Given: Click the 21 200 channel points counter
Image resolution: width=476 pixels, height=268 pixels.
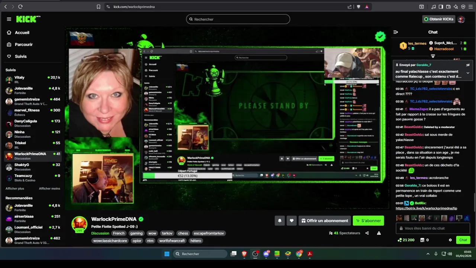Looking at the screenshot, I should click(406, 240).
